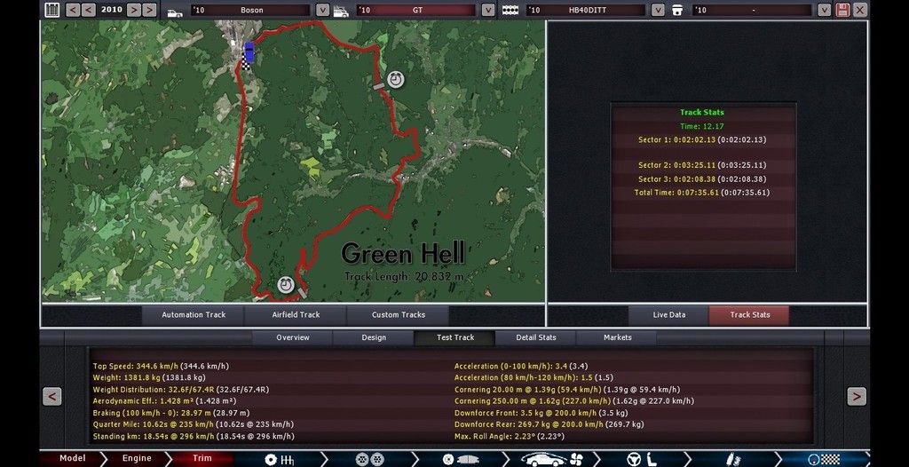
Task: Click the Total Time 0:07:35.61 line
Action: pos(702,193)
